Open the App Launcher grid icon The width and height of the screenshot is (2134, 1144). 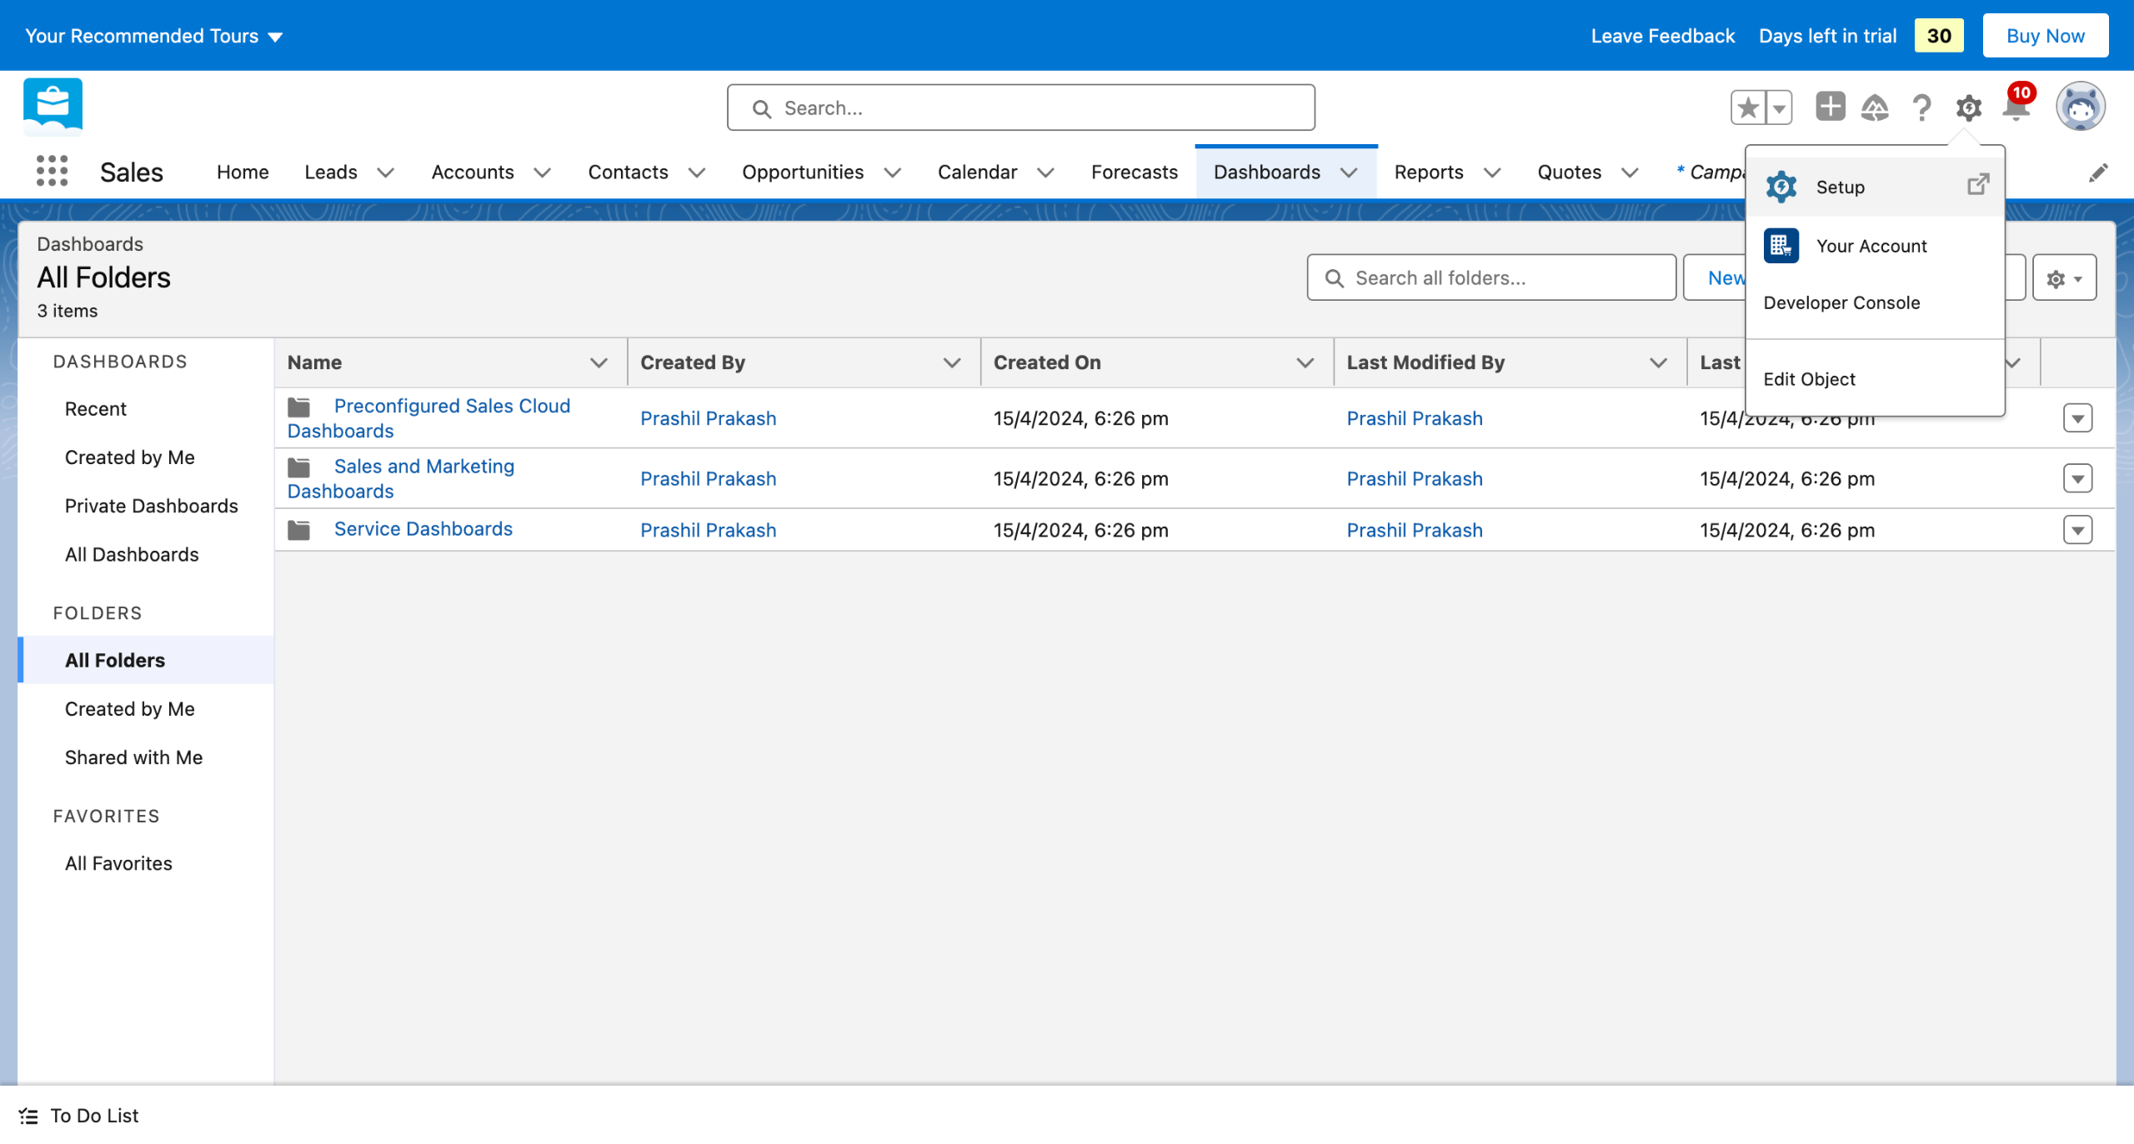(52, 172)
